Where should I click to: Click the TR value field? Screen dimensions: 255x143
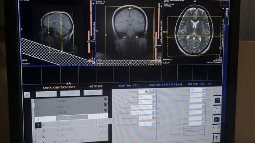pos(196,106)
